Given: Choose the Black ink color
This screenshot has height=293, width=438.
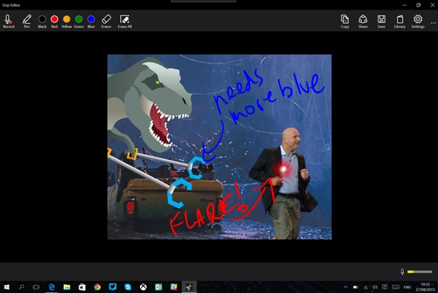Looking at the screenshot, I should (42, 21).
